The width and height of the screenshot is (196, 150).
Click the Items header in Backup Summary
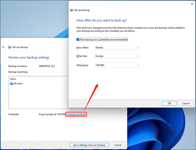13,79
